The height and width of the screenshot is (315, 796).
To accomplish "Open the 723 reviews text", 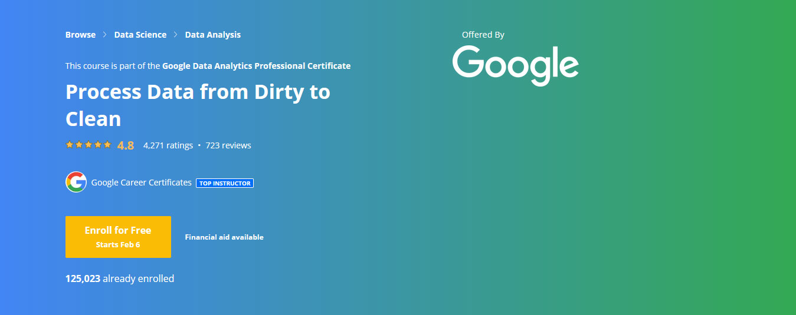I will [x=228, y=145].
